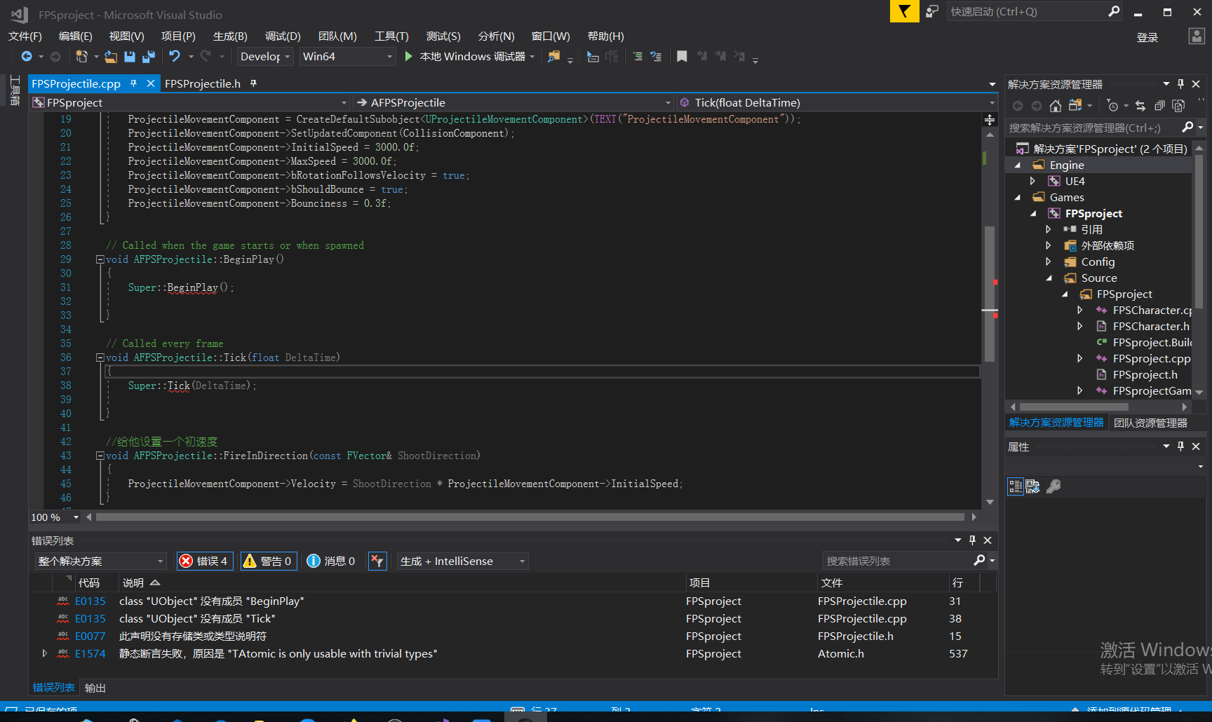Pin the Solution Explorer panel
The width and height of the screenshot is (1212, 722).
(1180, 84)
